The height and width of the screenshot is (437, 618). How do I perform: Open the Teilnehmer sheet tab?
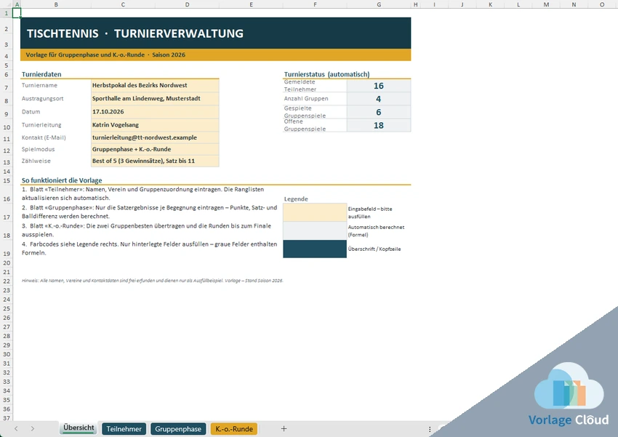pyautogui.click(x=124, y=429)
